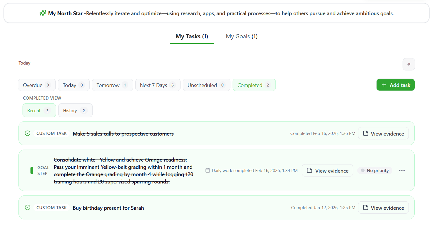The height and width of the screenshot is (227, 434).
Task: Click document icon on goal step's View evidence
Action: pyautogui.click(x=309, y=170)
